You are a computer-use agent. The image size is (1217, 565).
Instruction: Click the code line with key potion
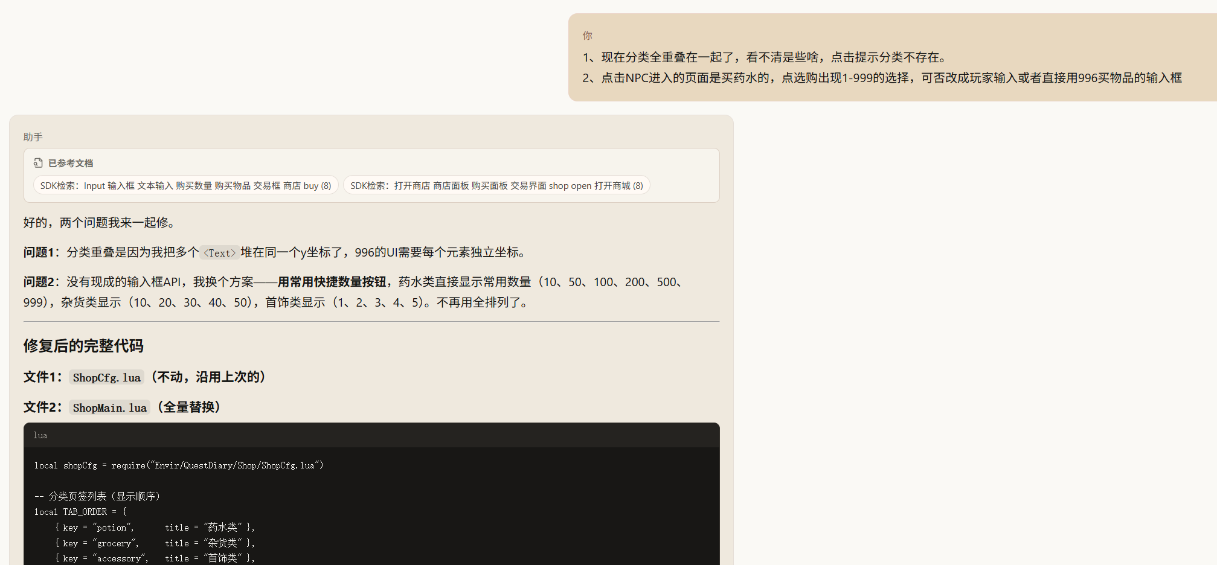(x=155, y=528)
